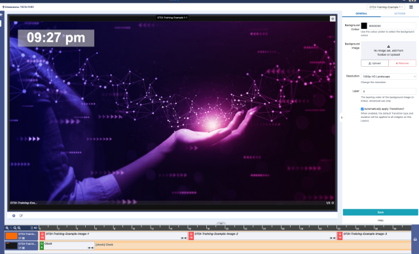Click the red image icon of Image-2 widget
Screen dimensions: 419x254
(x=191, y=236)
